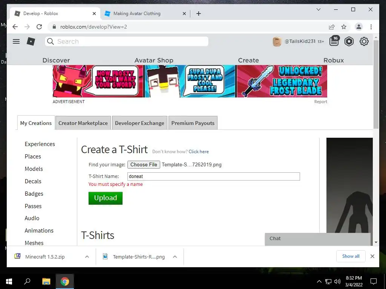Screen dimensions: 386x289
Task: Bookmark this page with the star
Action: [x=344, y=27]
